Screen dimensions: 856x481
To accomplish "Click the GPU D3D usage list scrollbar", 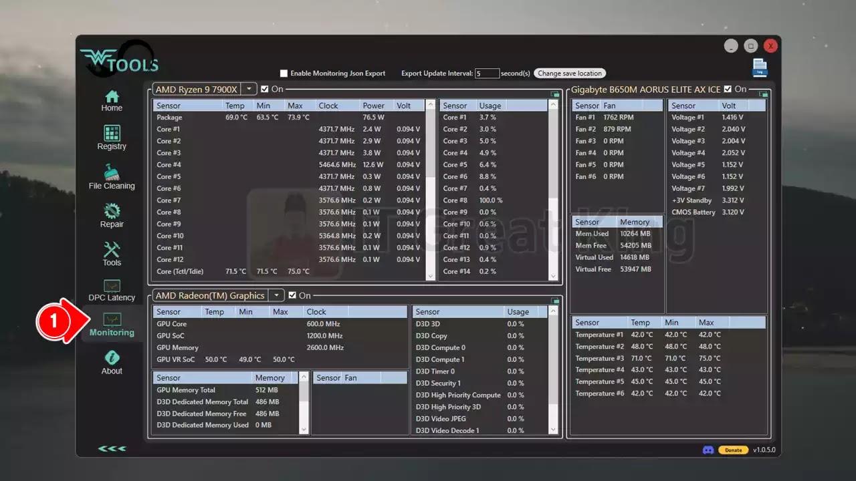I will pyautogui.click(x=552, y=370).
